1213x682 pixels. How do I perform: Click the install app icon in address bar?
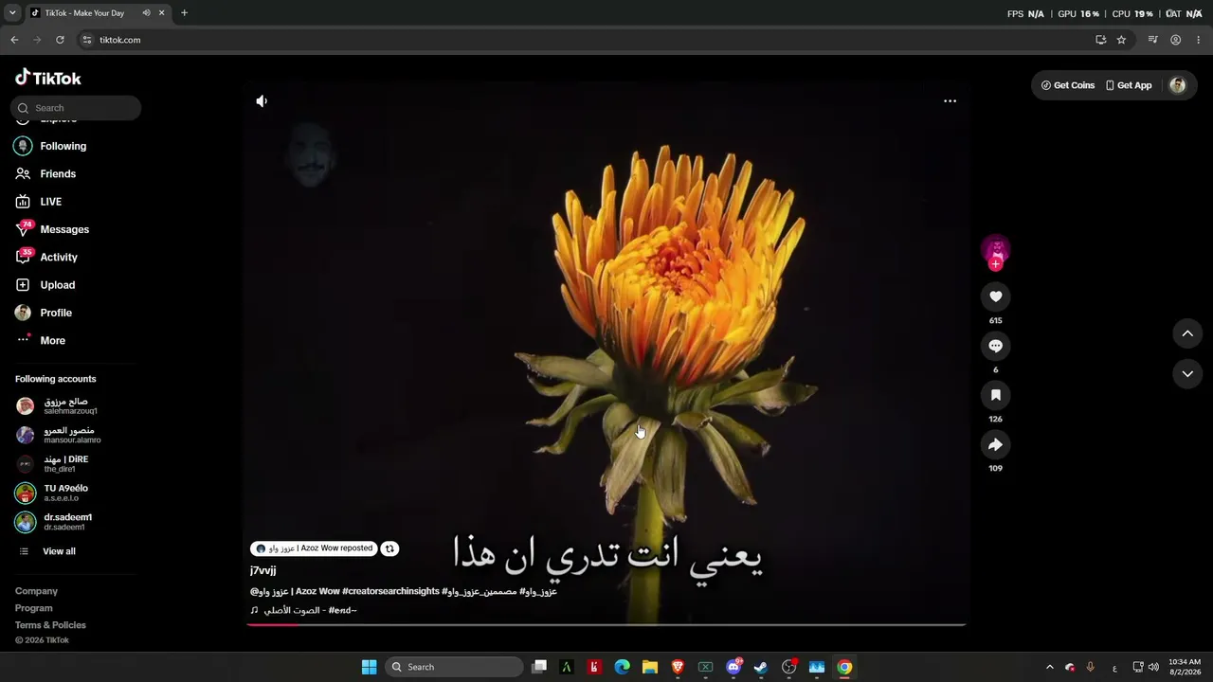(x=1100, y=40)
